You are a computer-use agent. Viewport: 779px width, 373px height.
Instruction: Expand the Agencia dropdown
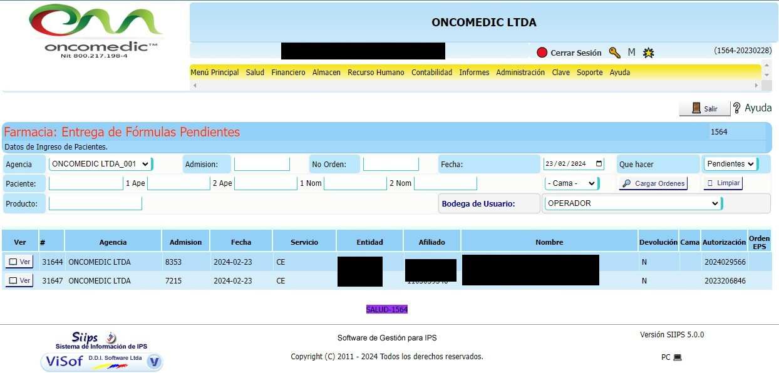tap(100, 164)
